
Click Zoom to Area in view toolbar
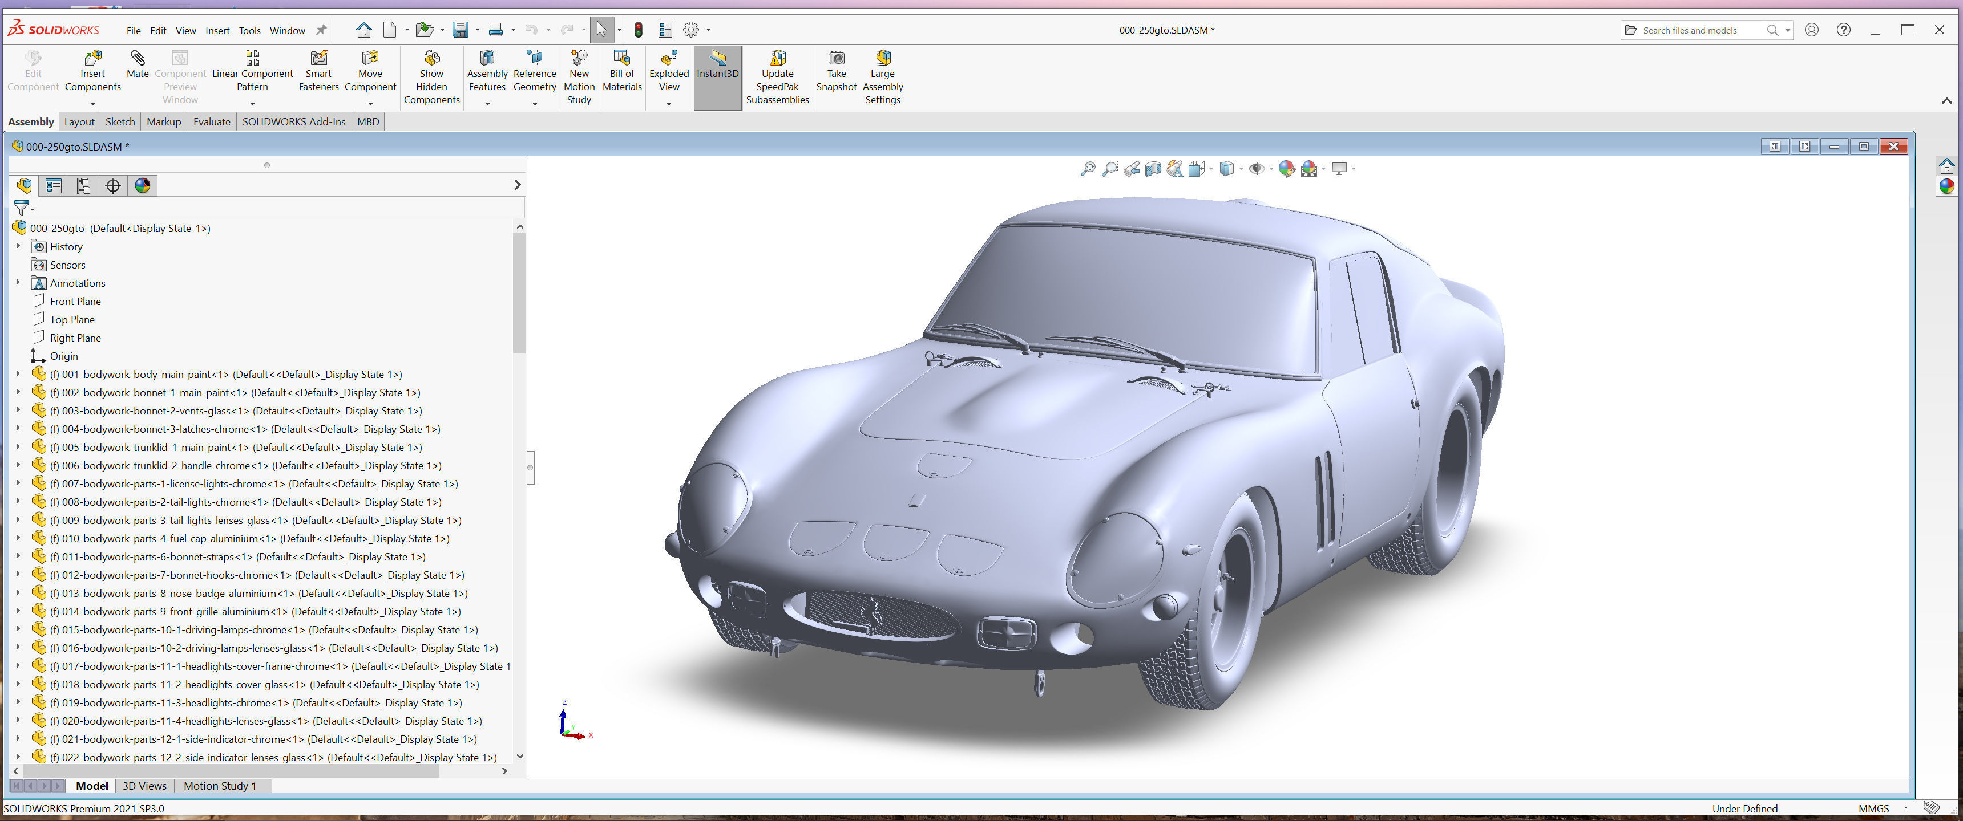tap(1109, 168)
